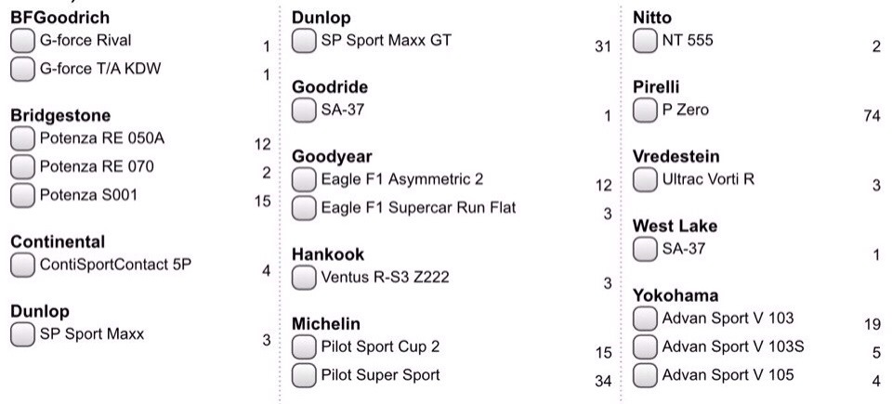Tick the Goodride SA-37 checkbox
The width and height of the screenshot is (892, 404).
point(305,111)
